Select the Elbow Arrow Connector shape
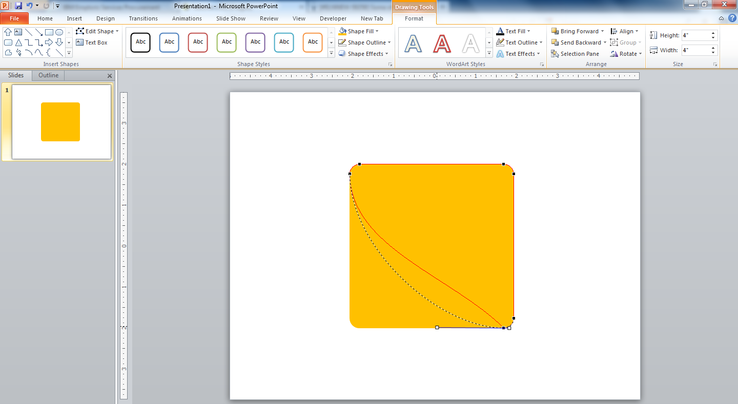This screenshot has height=404, width=738. (x=39, y=42)
